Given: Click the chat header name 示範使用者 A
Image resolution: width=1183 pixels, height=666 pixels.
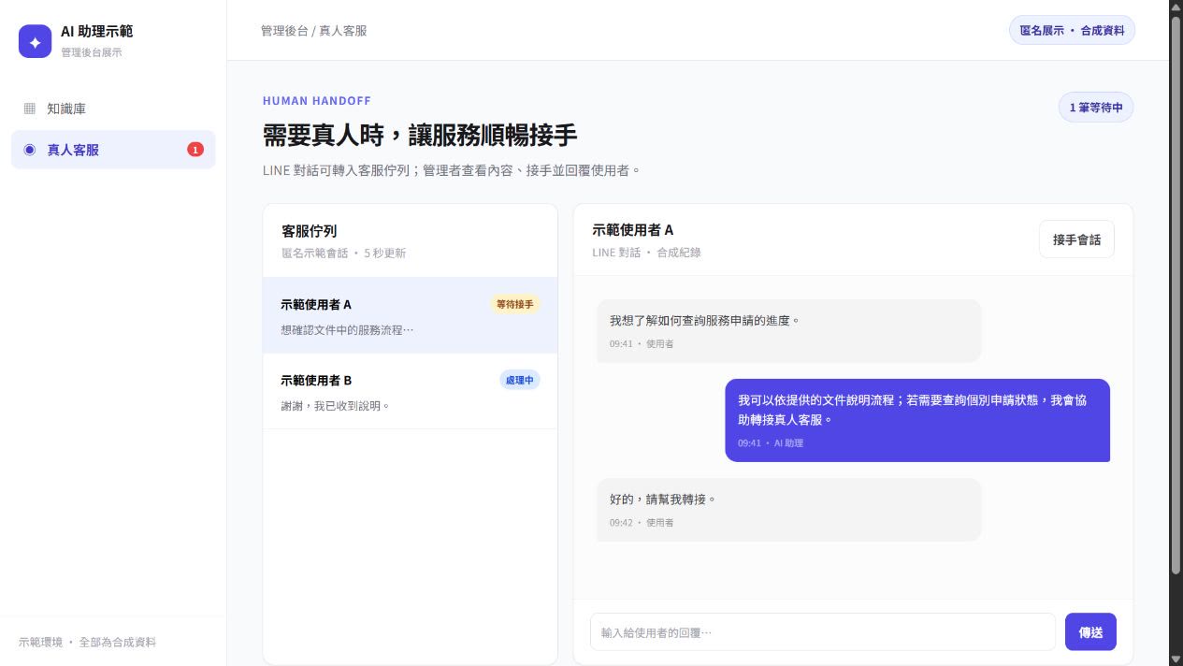Looking at the screenshot, I should point(633,230).
